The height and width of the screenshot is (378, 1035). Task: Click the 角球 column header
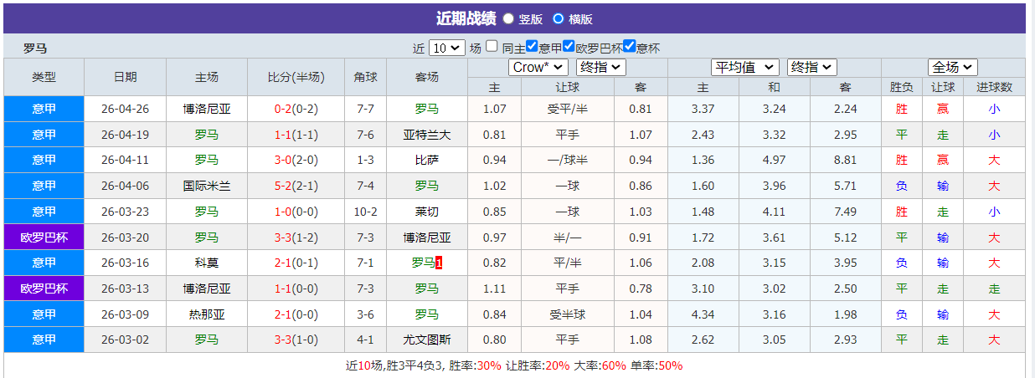366,77
